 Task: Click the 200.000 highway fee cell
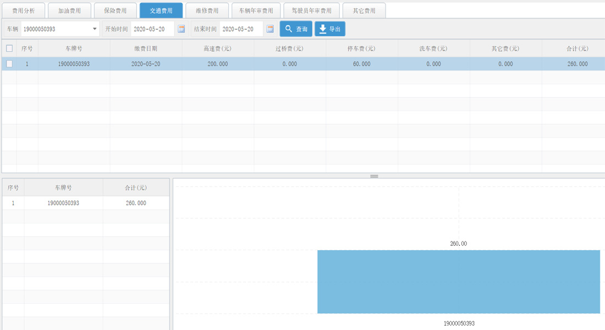coord(218,64)
